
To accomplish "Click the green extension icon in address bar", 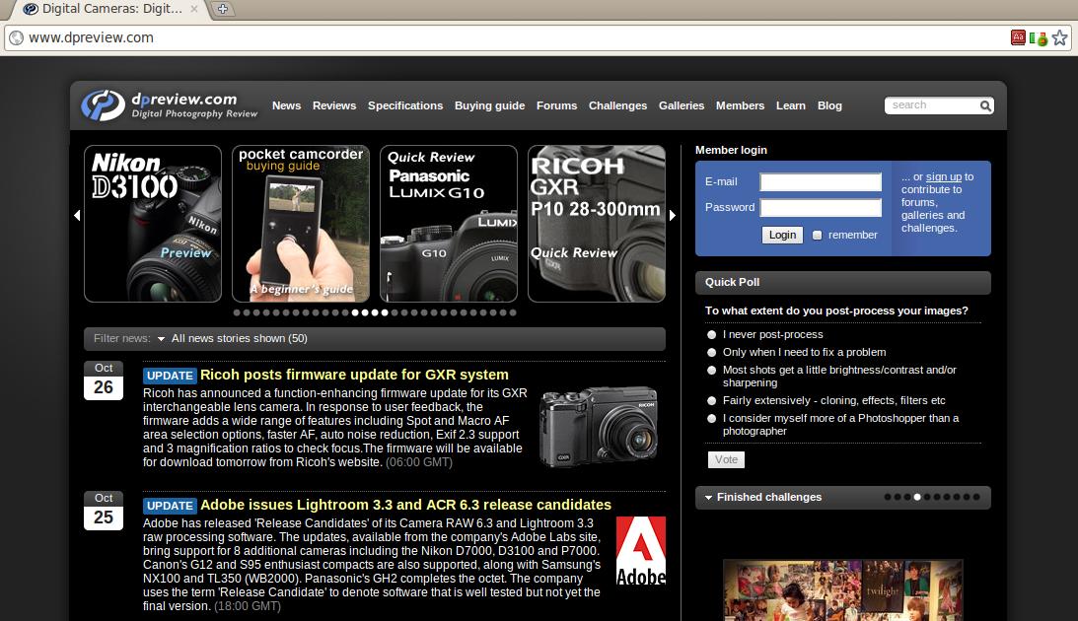I will click(x=1038, y=38).
